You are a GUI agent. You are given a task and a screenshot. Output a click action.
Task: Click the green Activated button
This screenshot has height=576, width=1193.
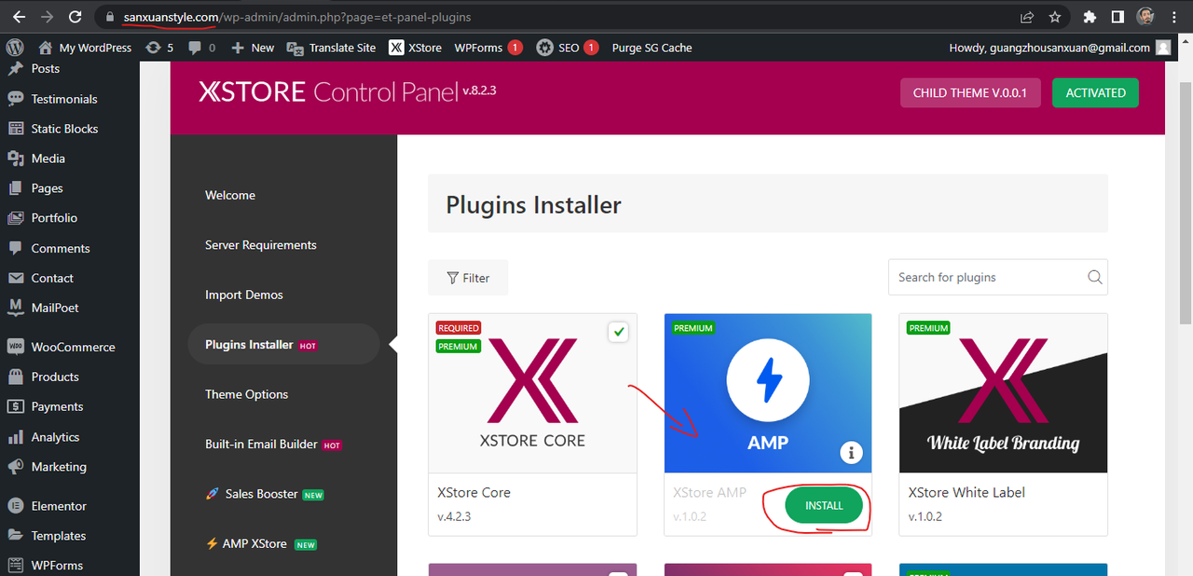(1095, 92)
